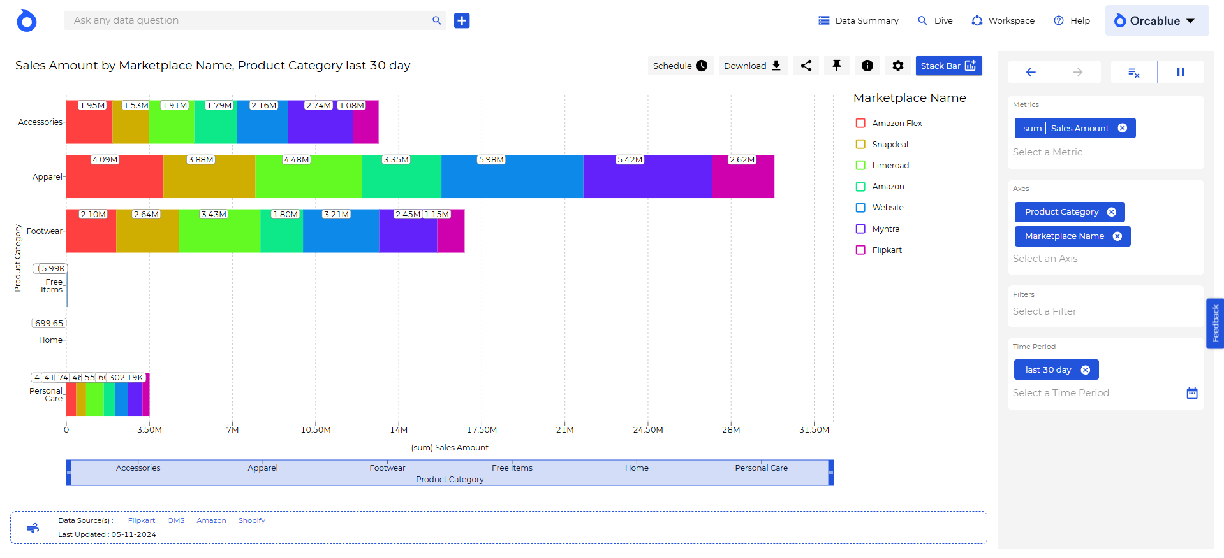
Task: Click the clear filters list icon
Action: coord(1133,72)
